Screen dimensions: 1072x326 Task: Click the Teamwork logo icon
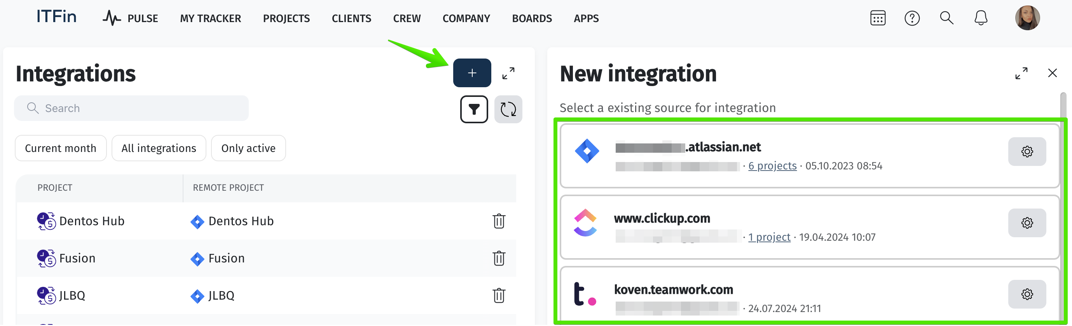coord(585,294)
